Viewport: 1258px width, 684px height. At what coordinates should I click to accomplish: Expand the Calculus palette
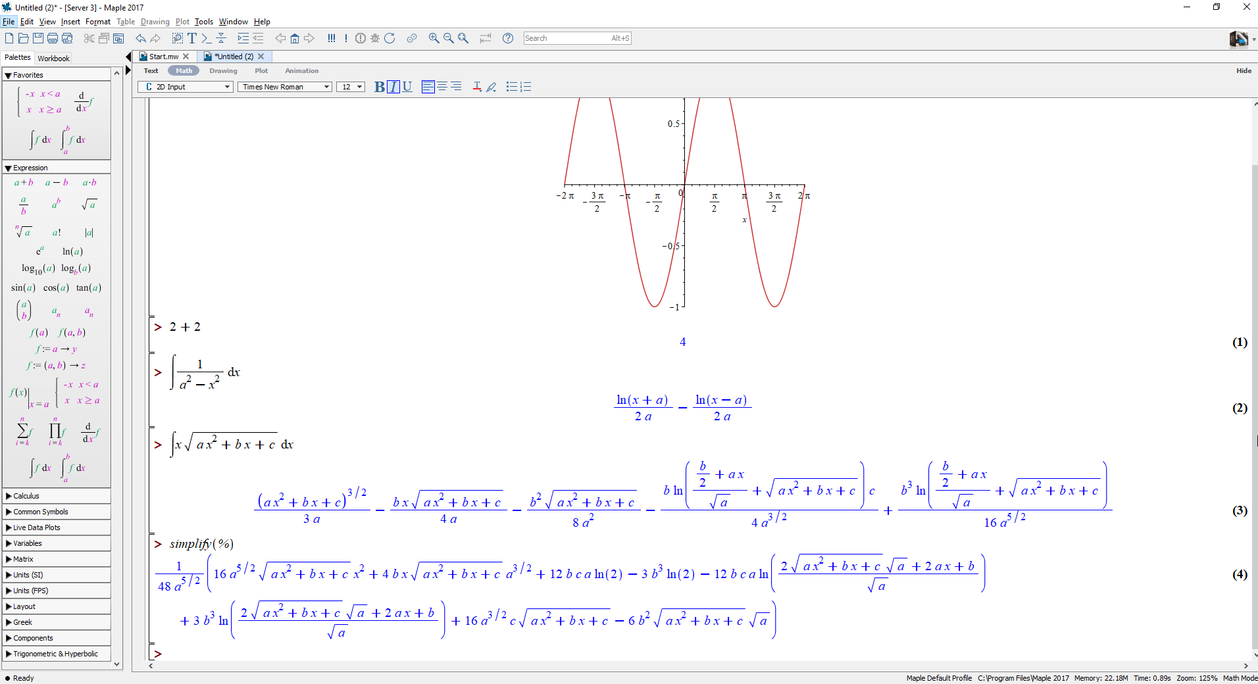tap(57, 496)
